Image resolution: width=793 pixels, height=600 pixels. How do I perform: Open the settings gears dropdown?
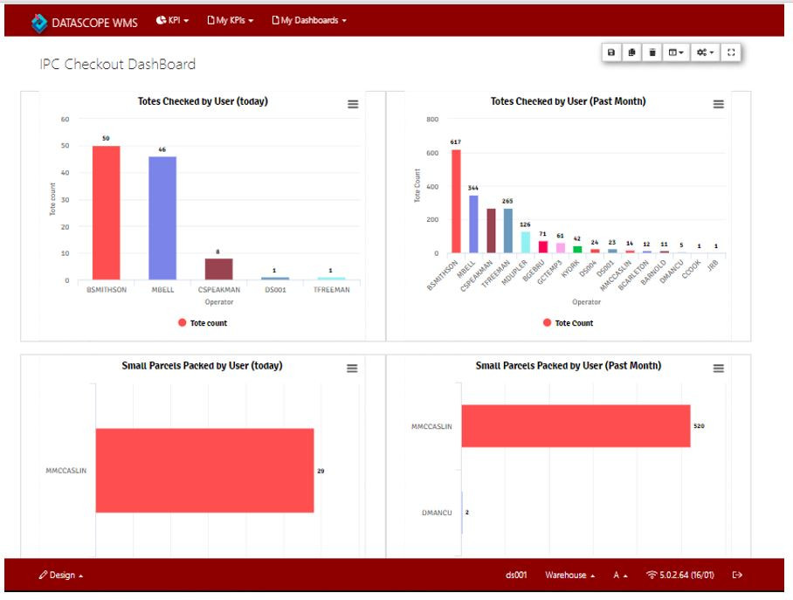click(x=705, y=53)
